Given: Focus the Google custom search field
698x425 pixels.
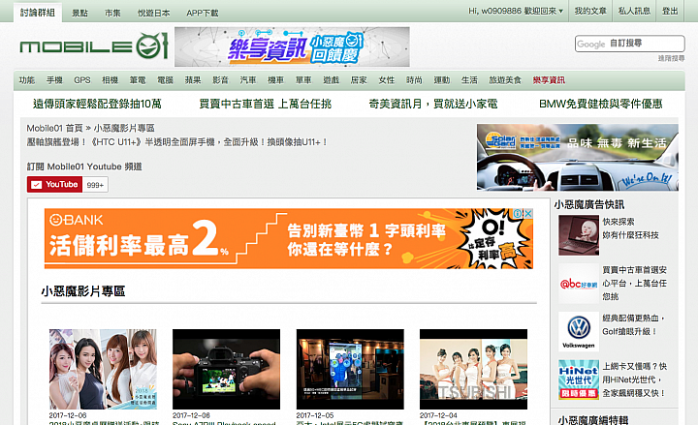Looking at the screenshot, I should coord(629,44).
